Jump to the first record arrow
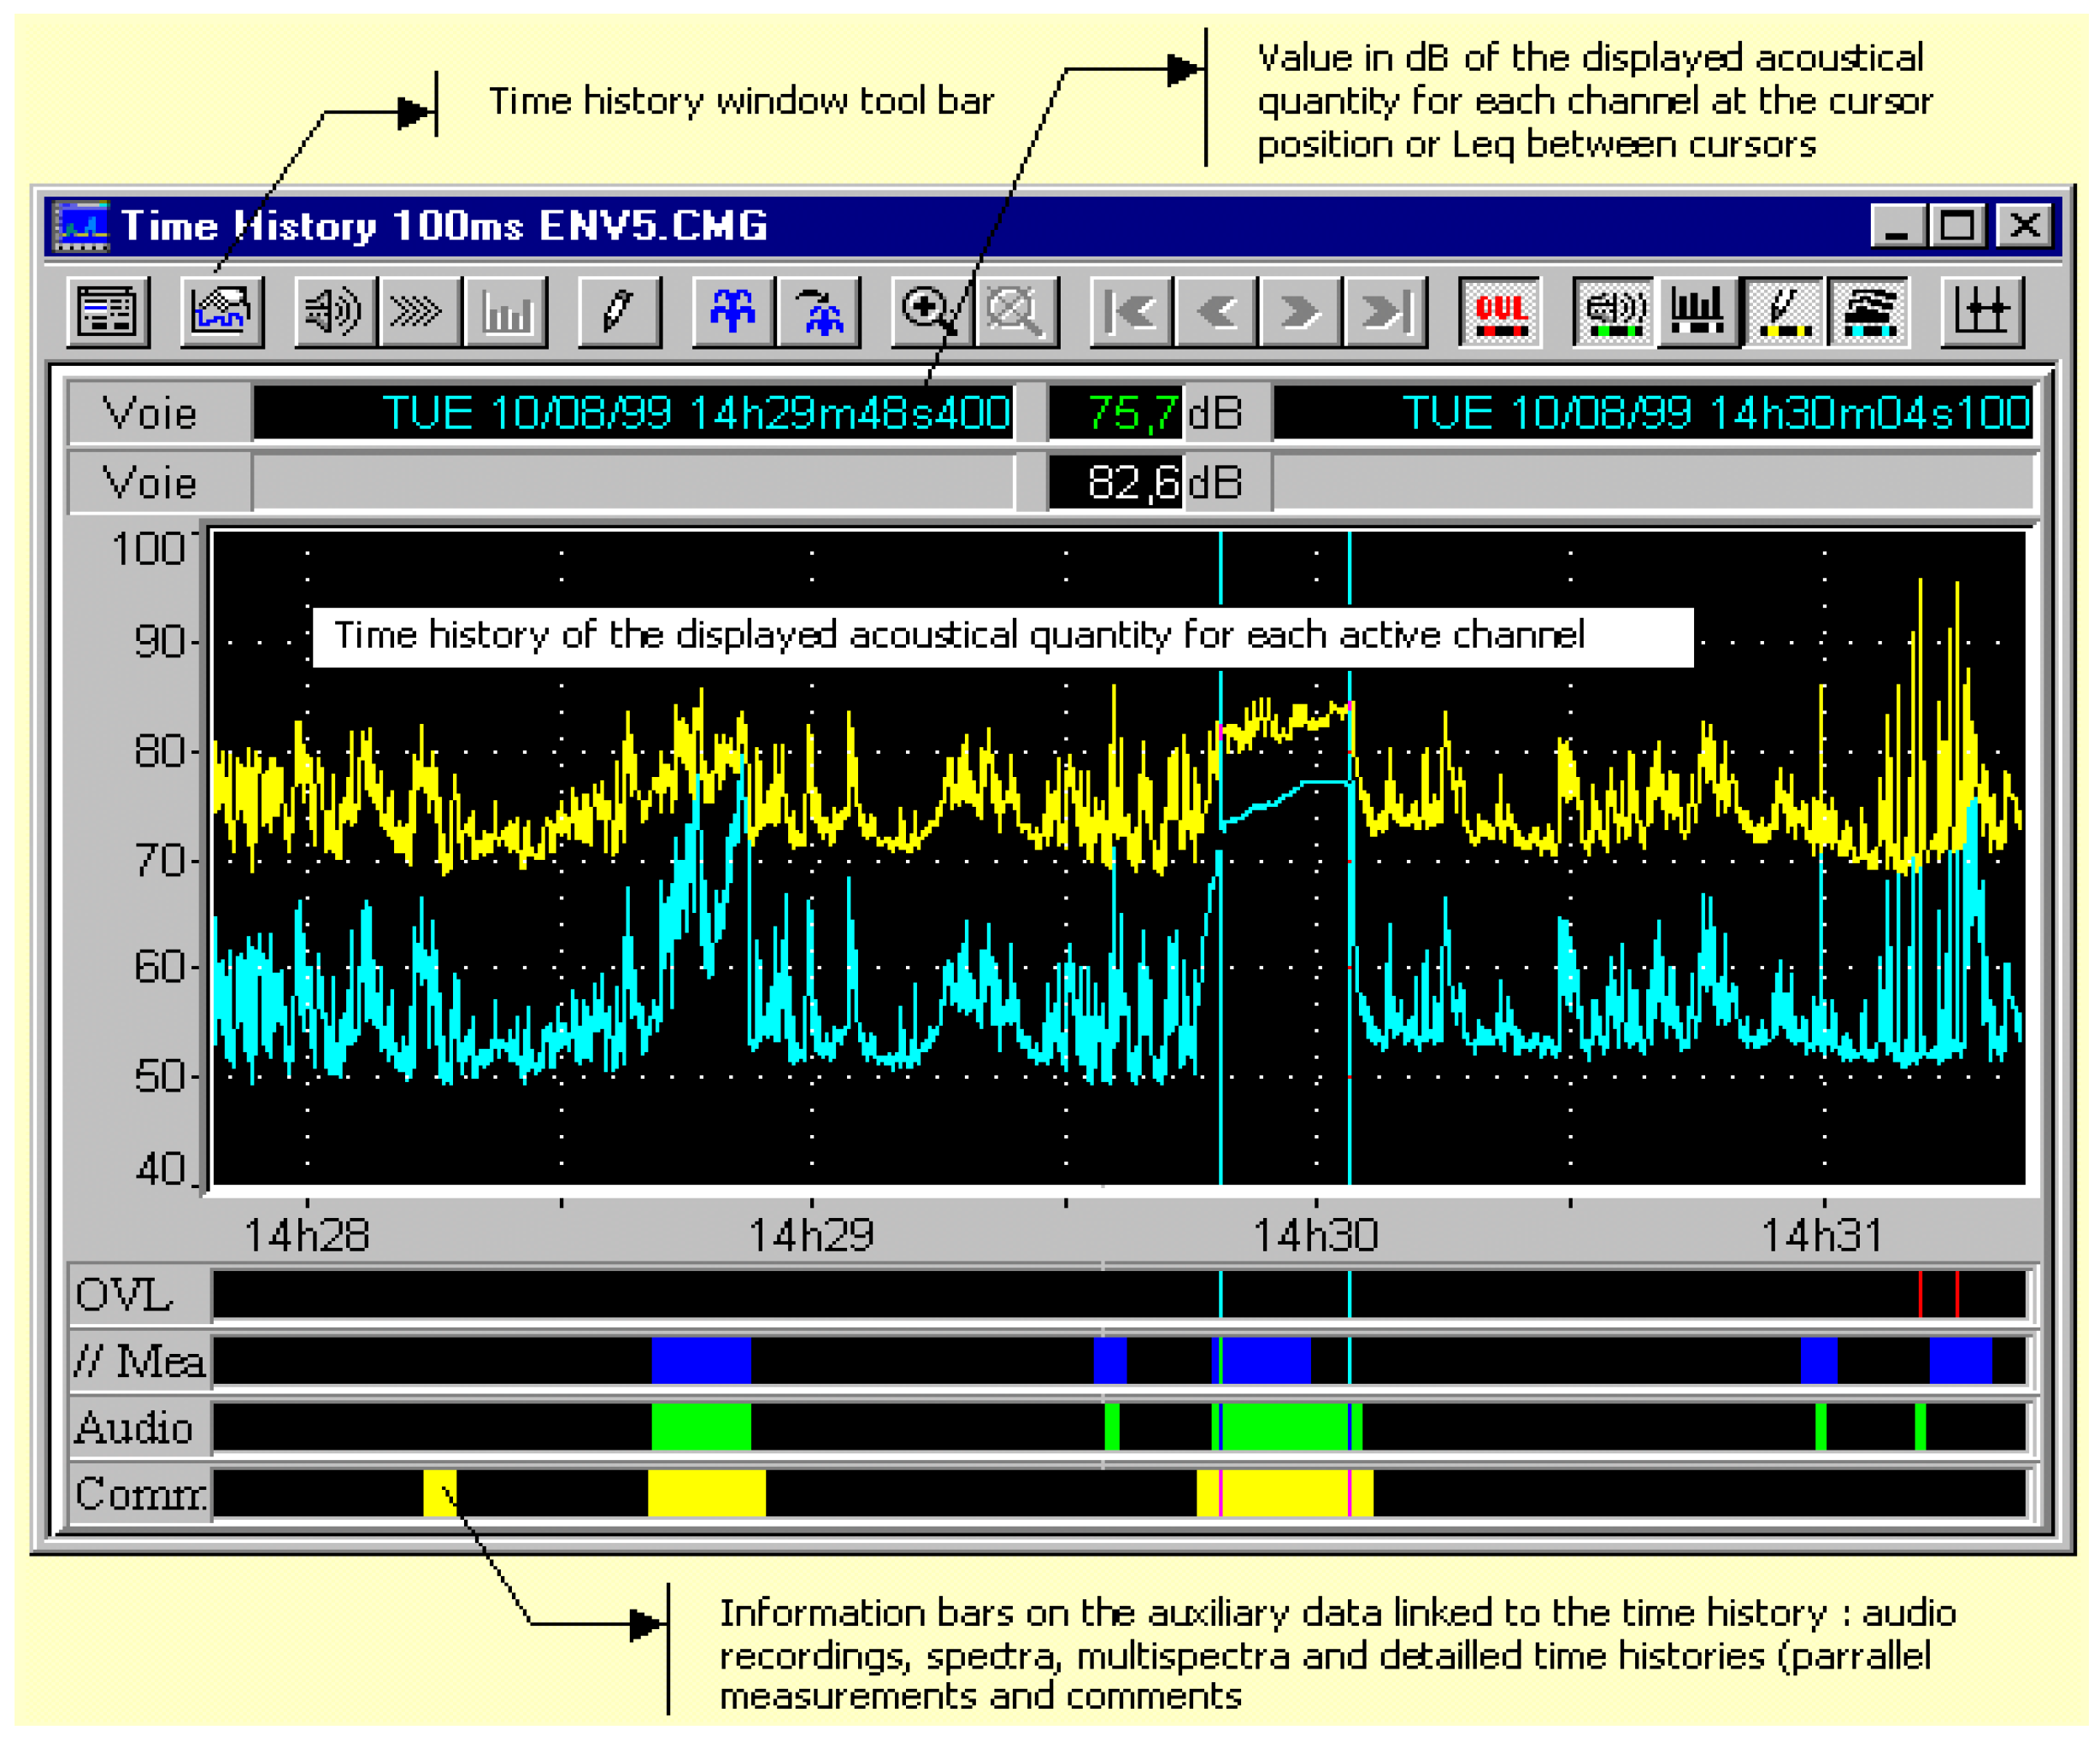This screenshot has height=1742, width=2100. [1130, 311]
